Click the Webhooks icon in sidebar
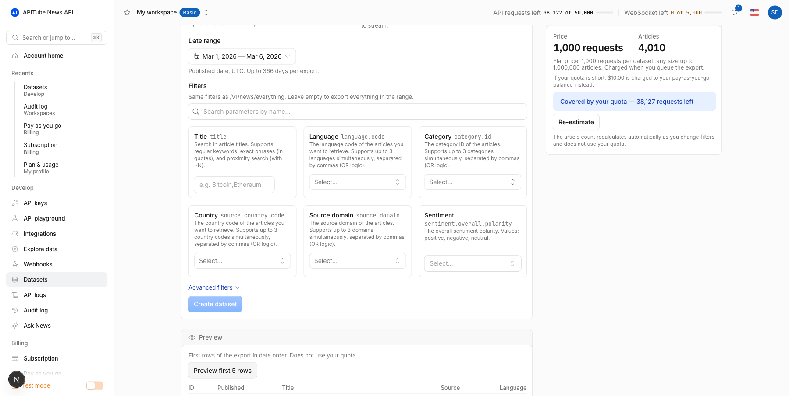This screenshot has width=789, height=396. point(15,264)
